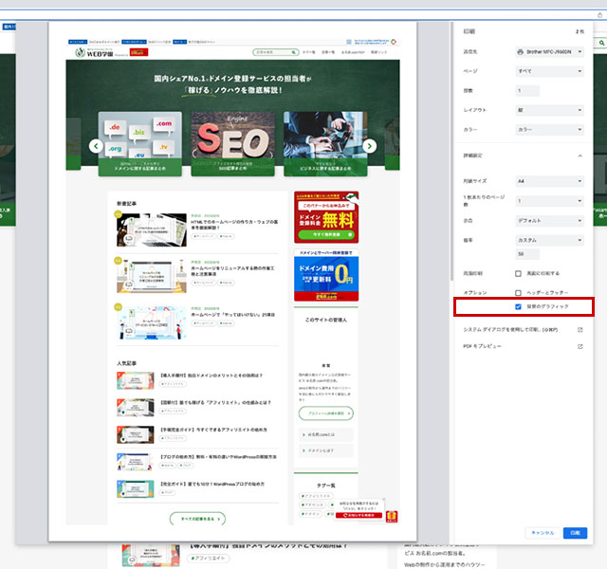The width and height of the screenshot is (607, 569).
Task: Click the external-link icon beside system dialog option
Action: point(579,330)
